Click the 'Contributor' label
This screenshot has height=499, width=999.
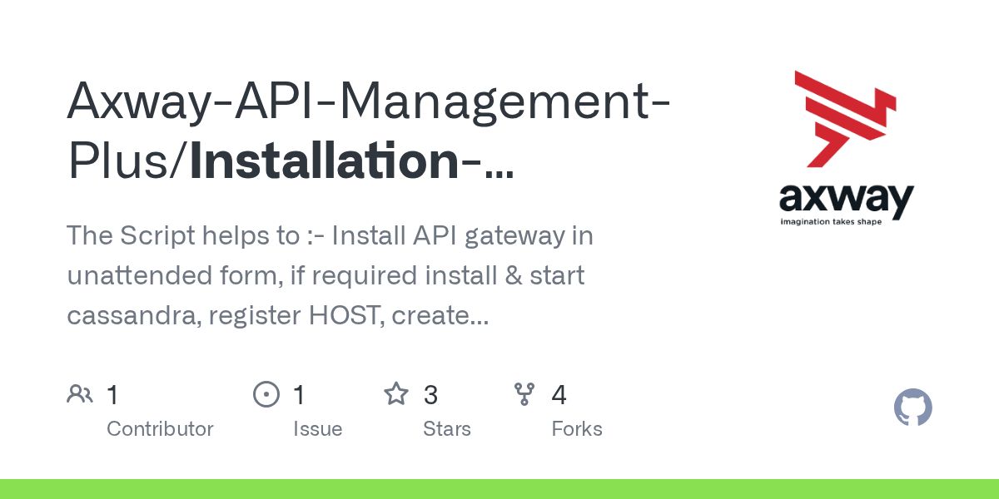coord(160,429)
